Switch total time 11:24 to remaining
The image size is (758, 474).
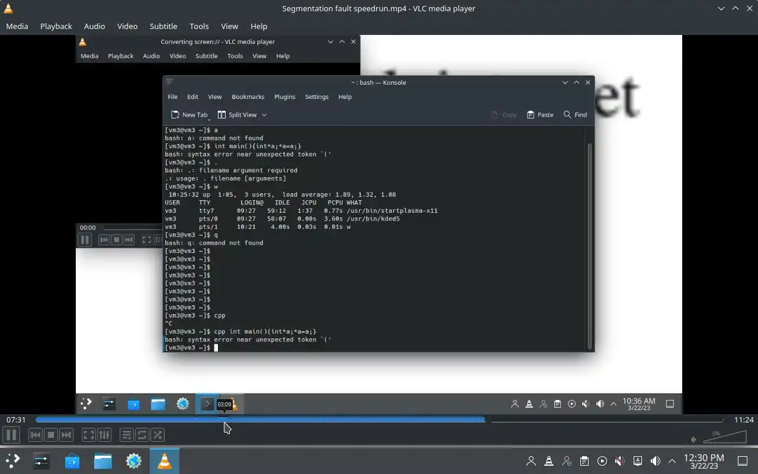(x=744, y=419)
